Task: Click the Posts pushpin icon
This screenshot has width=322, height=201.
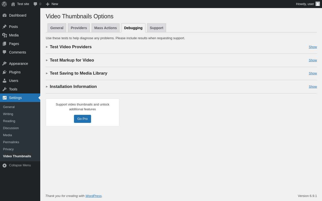Action: 5,27
